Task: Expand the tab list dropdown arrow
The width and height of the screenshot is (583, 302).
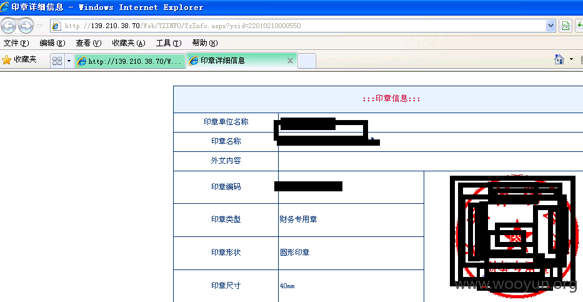Action: 69,61
